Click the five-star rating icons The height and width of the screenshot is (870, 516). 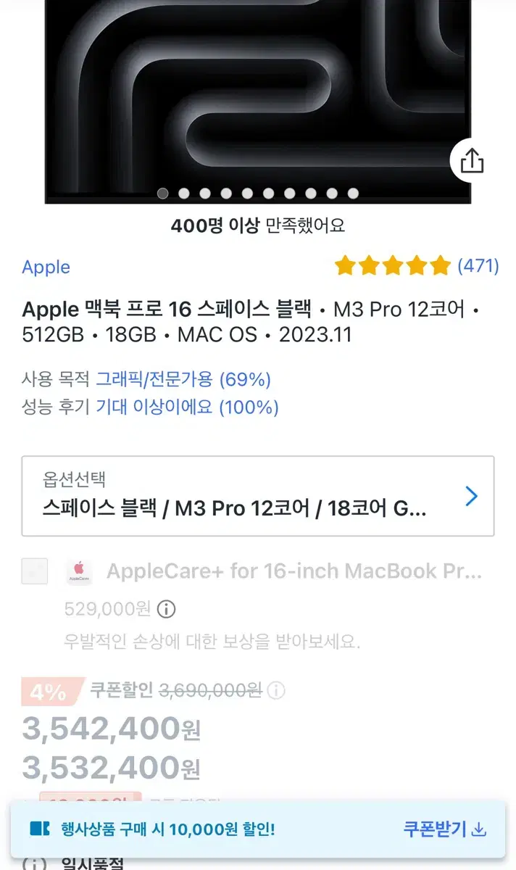[393, 266]
